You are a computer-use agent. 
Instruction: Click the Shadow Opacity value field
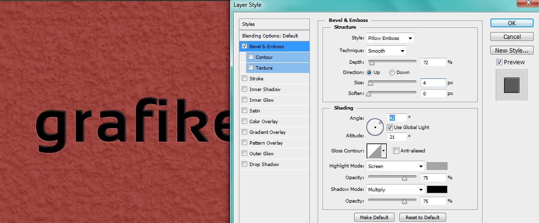point(433,201)
